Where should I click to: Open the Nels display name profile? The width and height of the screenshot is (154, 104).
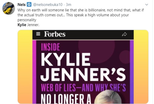pos(21,5)
